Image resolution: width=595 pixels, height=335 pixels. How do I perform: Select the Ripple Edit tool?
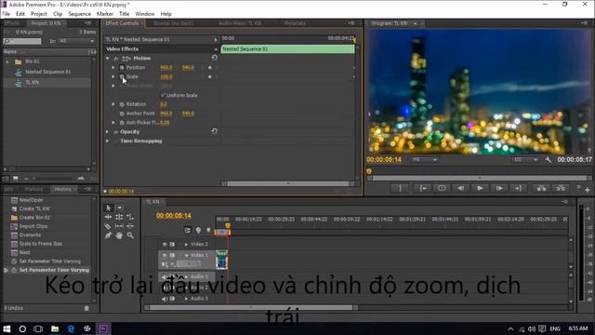pos(108,217)
